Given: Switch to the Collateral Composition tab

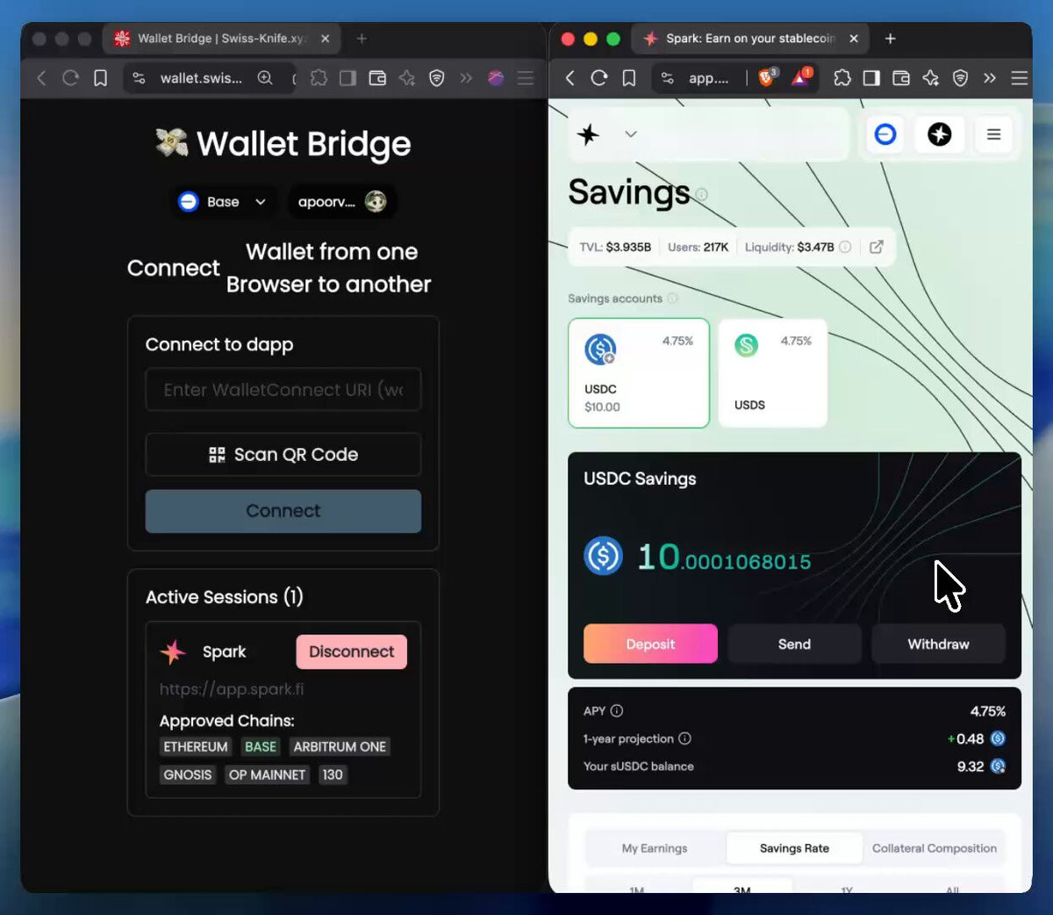Looking at the screenshot, I should tap(935, 848).
